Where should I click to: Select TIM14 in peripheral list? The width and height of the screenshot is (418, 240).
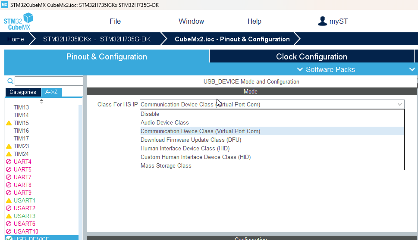tap(21, 115)
